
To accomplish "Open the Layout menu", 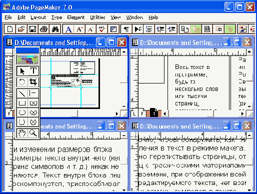I will pos(38,17).
